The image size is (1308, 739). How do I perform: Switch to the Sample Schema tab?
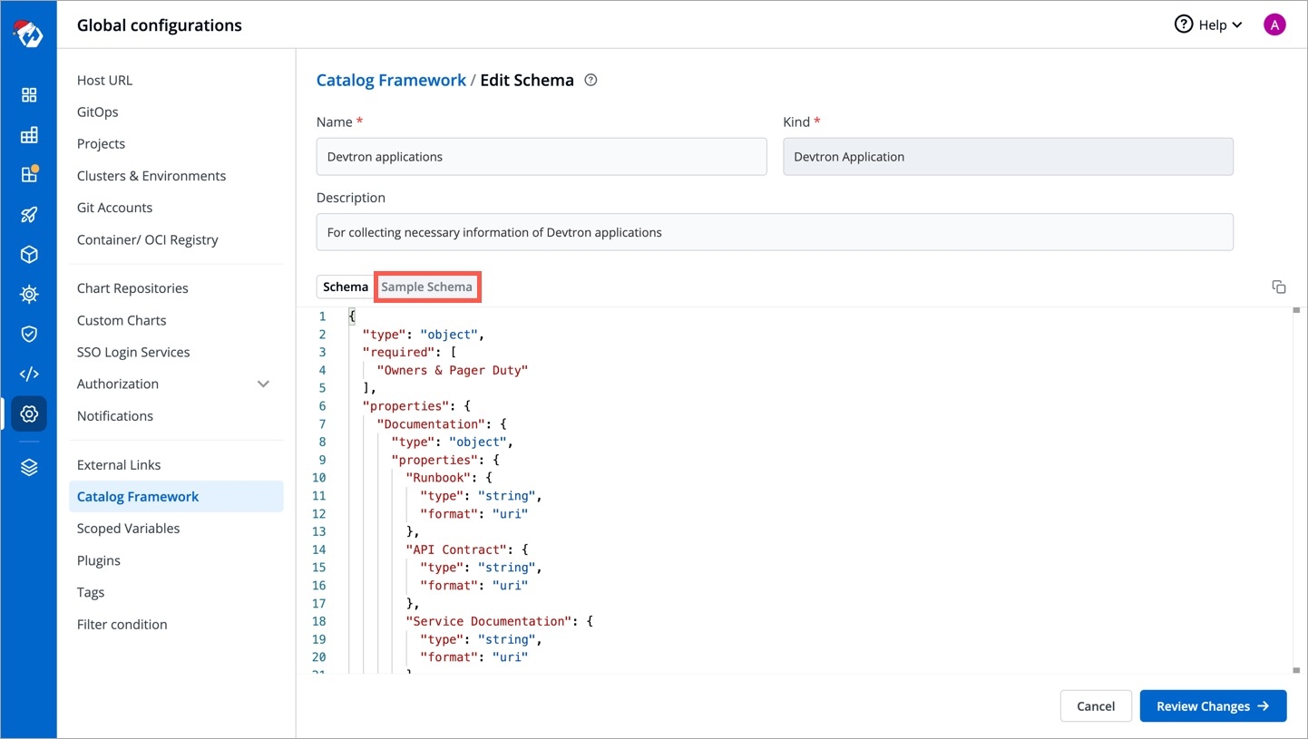pyautogui.click(x=426, y=287)
